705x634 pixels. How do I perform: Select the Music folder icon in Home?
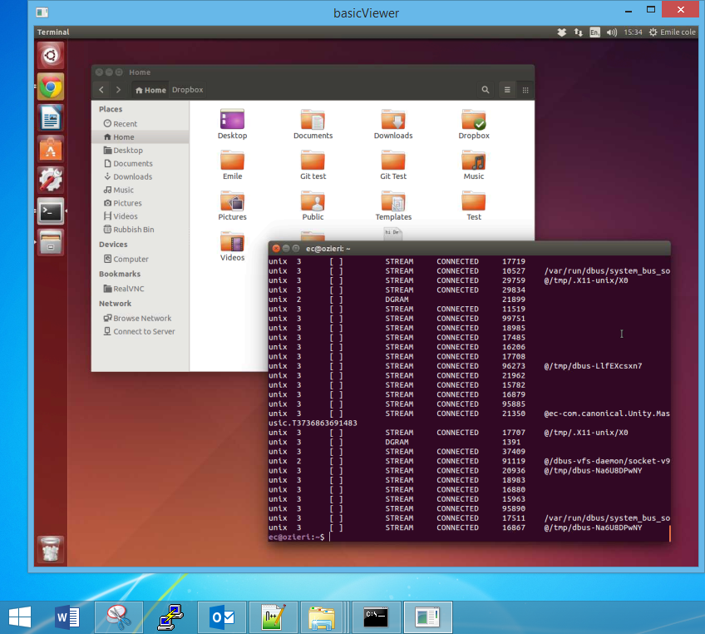pyautogui.click(x=474, y=165)
